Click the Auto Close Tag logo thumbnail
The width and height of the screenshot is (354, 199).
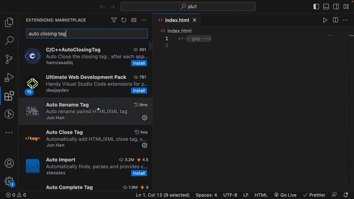pyautogui.click(x=33, y=139)
